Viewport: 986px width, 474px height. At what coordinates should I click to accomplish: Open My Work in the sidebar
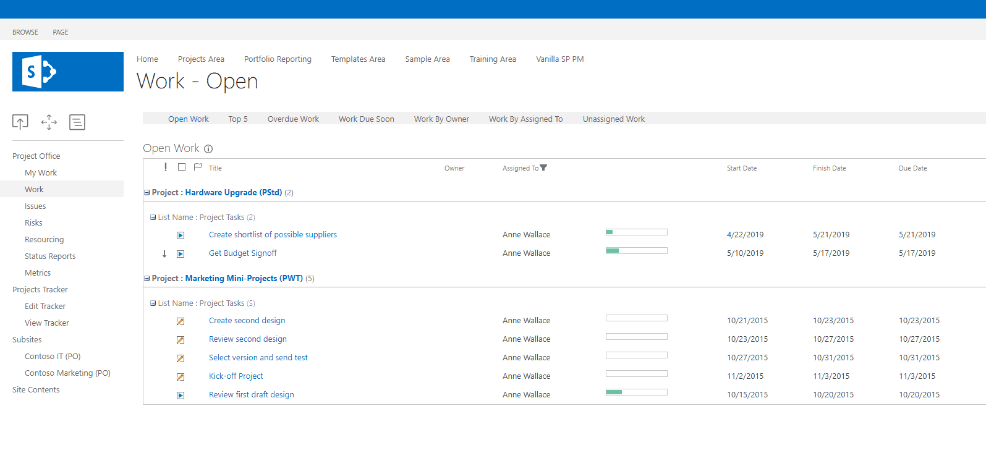pos(41,173)
